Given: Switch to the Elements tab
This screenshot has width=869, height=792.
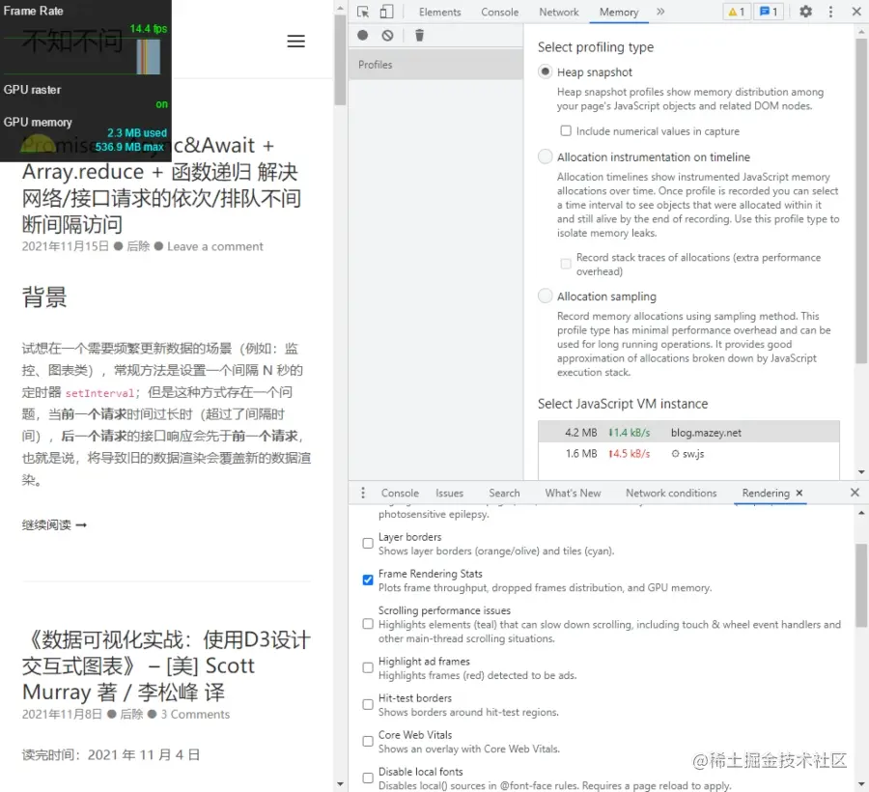Looking at the screenshot, I should (439, 13).
